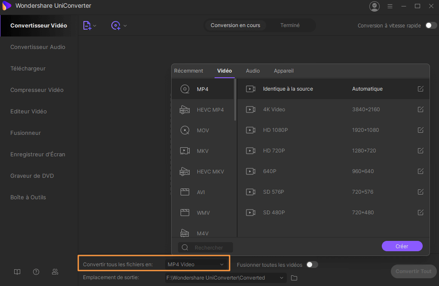439x286 pixels.
Task: Click the Convertir Tout button
Action: click(414, 271)
